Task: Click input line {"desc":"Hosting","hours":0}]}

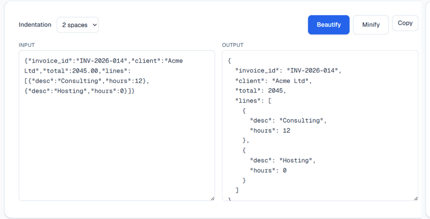Action: coord(79,91)
